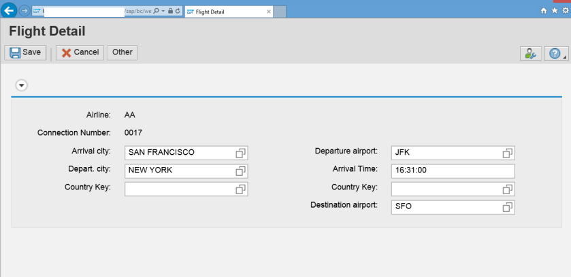Open the Other menu button

pos(123,52)
